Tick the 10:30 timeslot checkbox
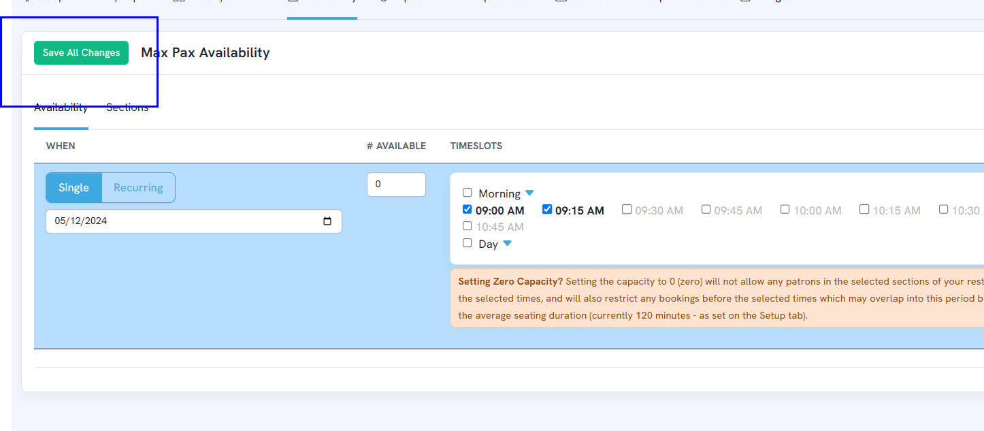This screenshot has width=984, height=431. 944,210
